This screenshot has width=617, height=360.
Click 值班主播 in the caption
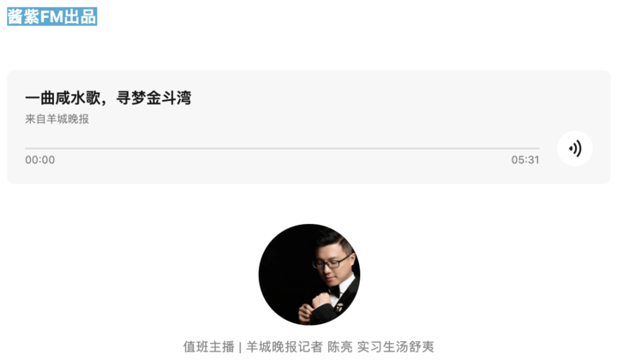[208, 346]
